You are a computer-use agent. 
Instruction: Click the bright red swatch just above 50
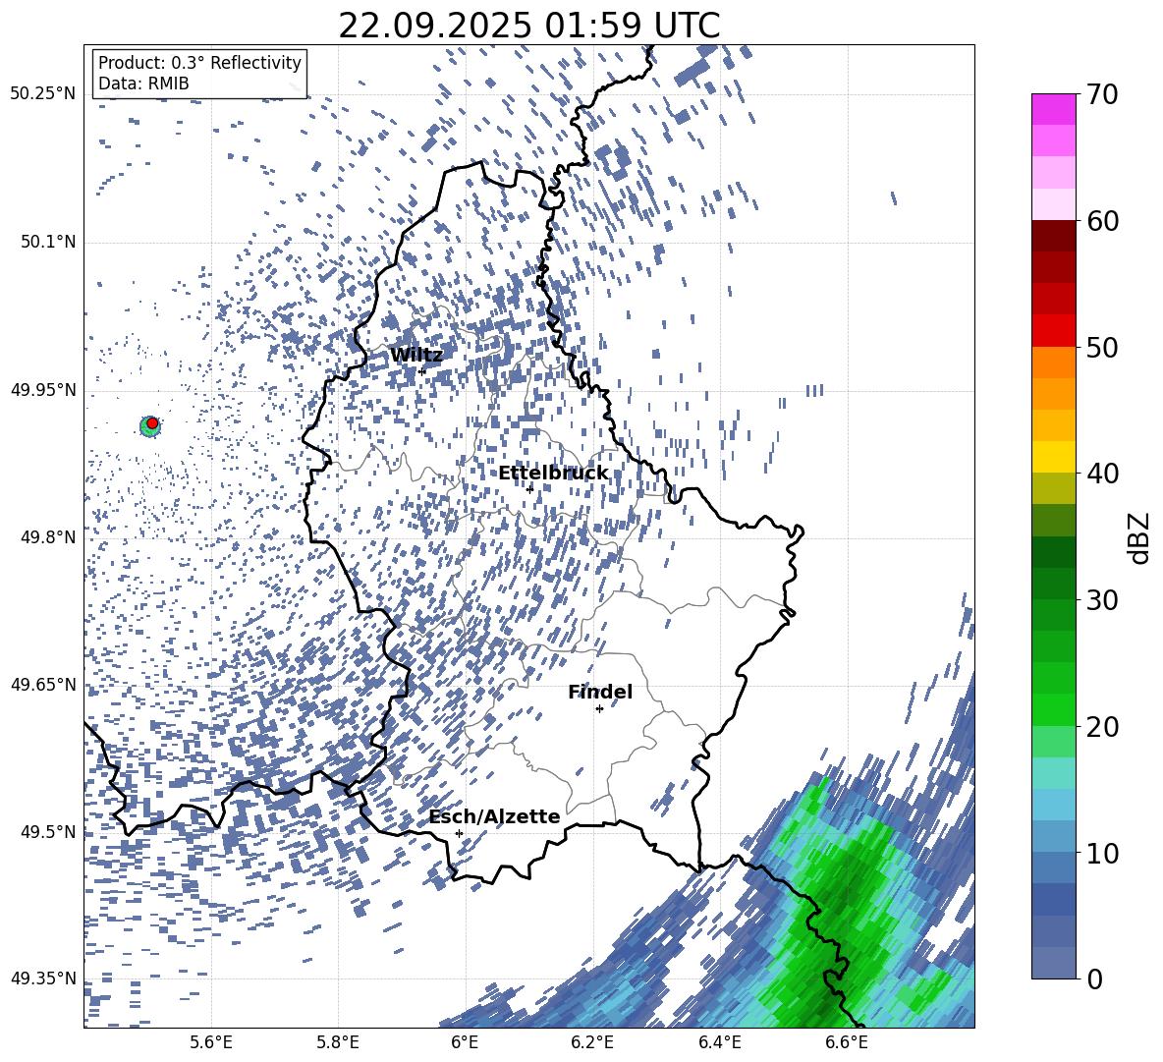pyautogui.click(x=1053, y=331)
